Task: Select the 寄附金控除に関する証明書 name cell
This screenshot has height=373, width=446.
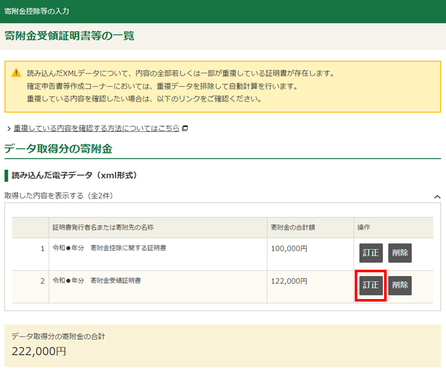Action: pyautogui.click(x=109, y=247)
